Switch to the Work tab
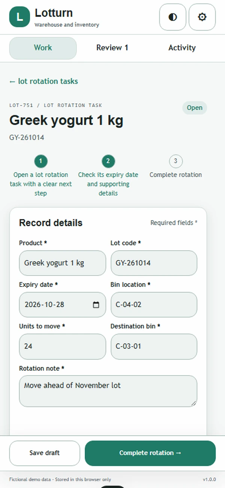 click(x=43, y=48)
